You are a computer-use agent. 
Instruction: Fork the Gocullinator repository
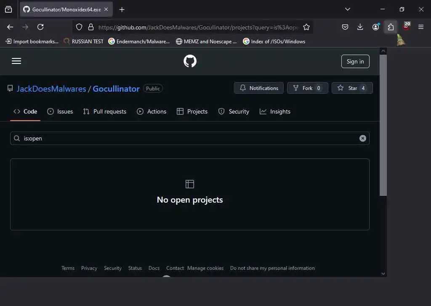[x=308, y=88]
